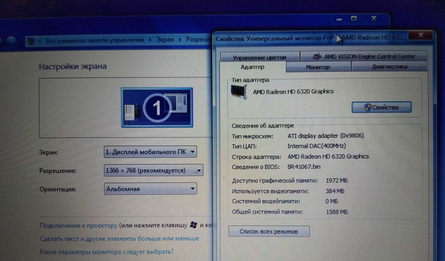The width and height of the screenshot is (445, 261).
Task: Click the graphics card adapter icon
Action: coord(239,92)
